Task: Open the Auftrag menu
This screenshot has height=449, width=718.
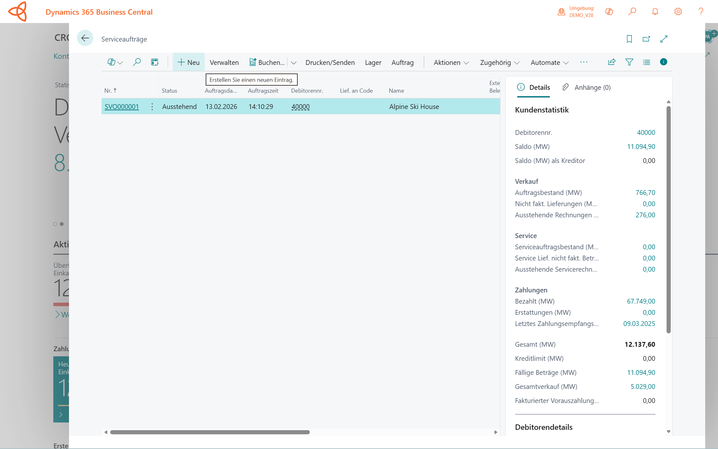Action: coord(402,63)
